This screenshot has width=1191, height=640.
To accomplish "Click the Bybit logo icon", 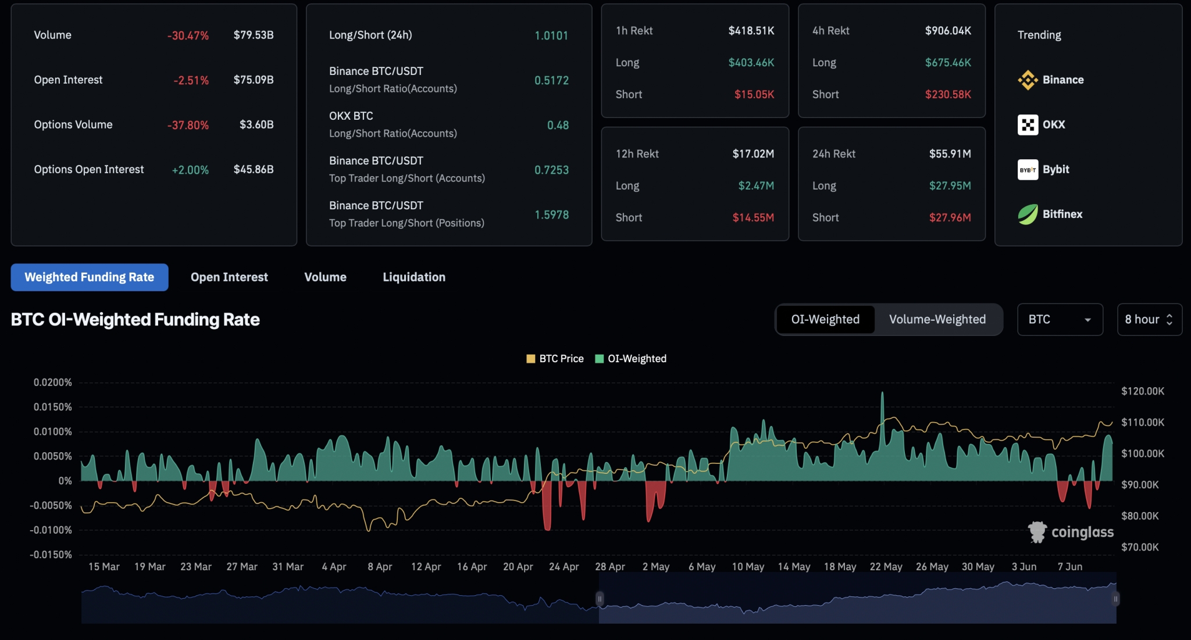I will [x=1028, y=170].
